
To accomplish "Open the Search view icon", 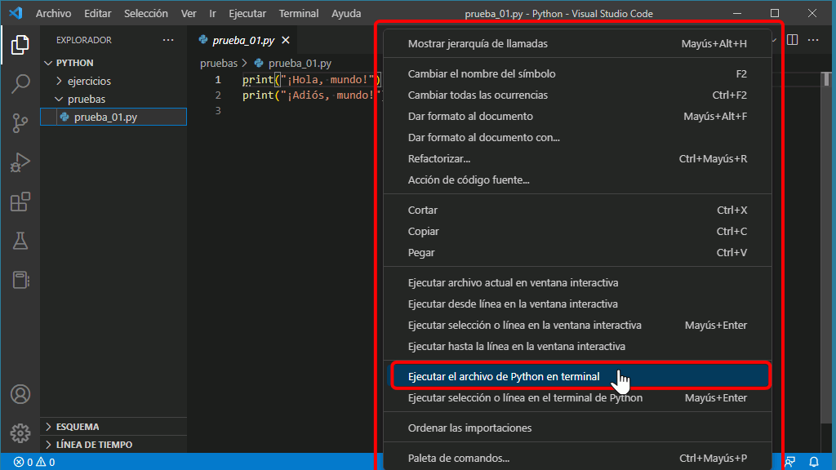I will [x=20, y=84].
